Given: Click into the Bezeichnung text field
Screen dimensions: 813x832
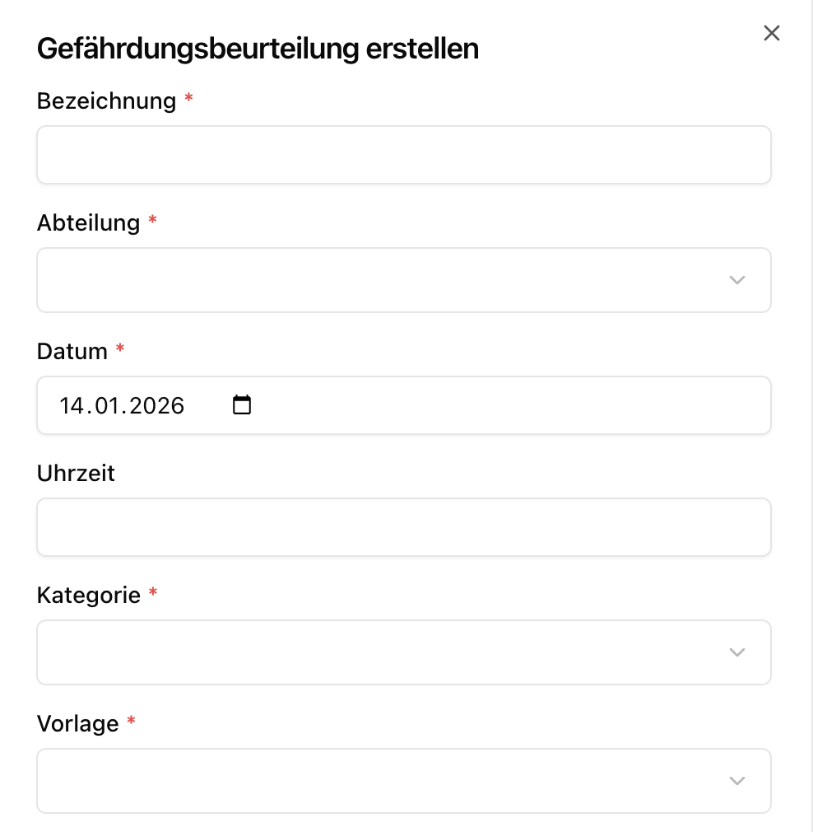Looking at the screenshot, I should coord(403,155).
